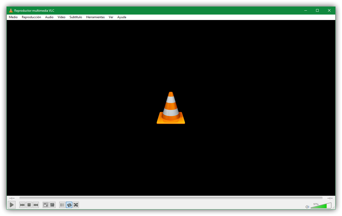342x216 pixels.
Task: Close the VLC media player window
Action: [x=329, y=11]
